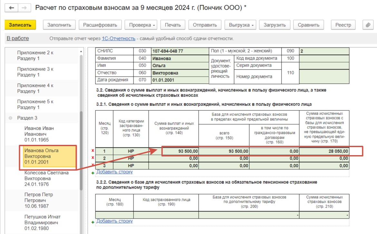
Task: Open the Выгрузка dropdown menu
Action: (x=240, y=25)
